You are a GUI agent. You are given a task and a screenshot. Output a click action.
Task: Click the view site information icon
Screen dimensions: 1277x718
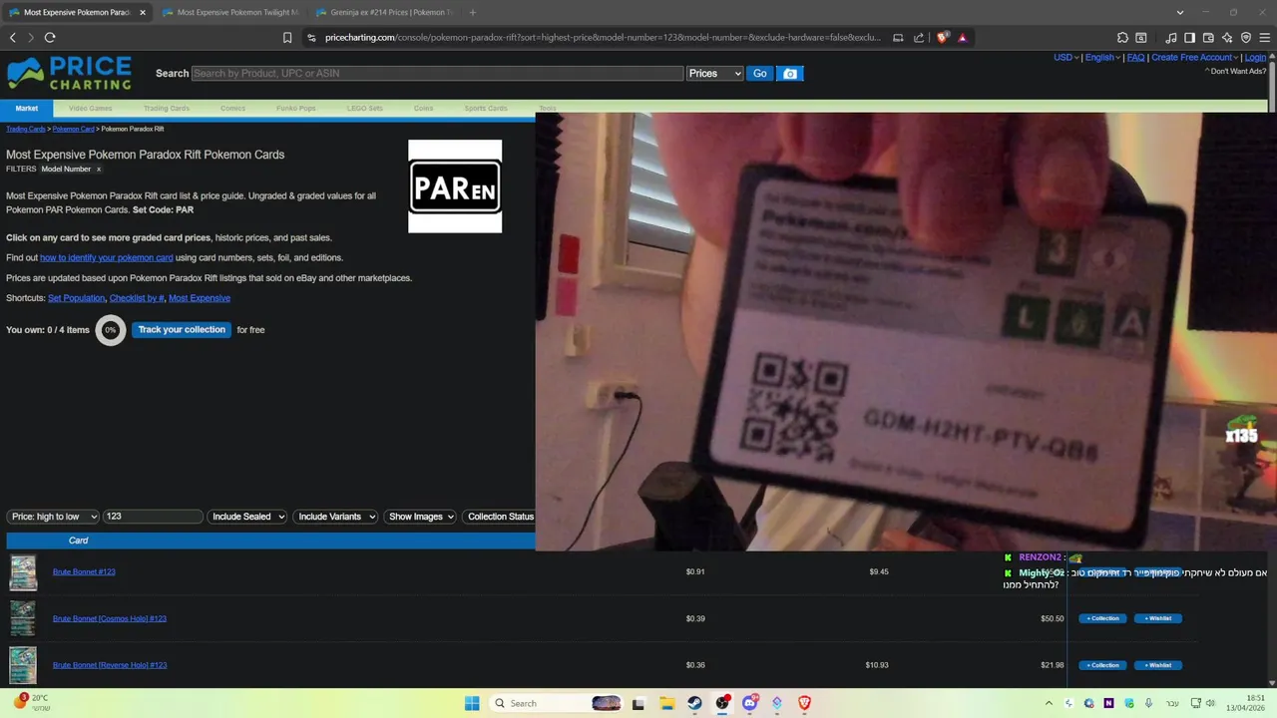(x=311, y=38)
